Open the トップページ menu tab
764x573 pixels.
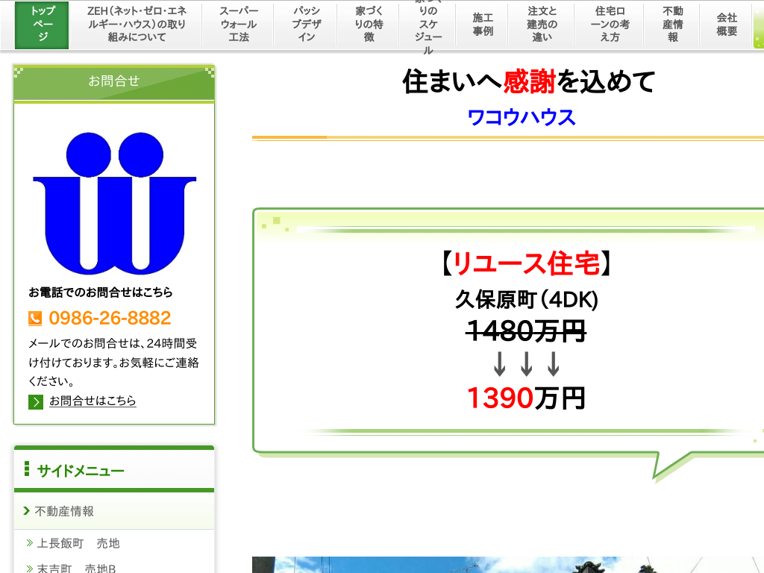(42, 25)
